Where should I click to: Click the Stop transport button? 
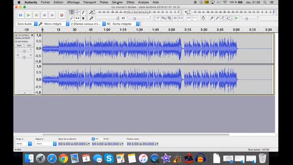pyautogui.click(x=37, y=15)
